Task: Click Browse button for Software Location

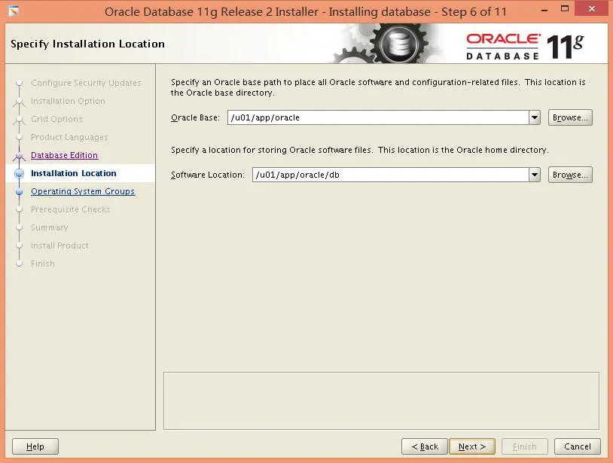Action: point(570,175)
